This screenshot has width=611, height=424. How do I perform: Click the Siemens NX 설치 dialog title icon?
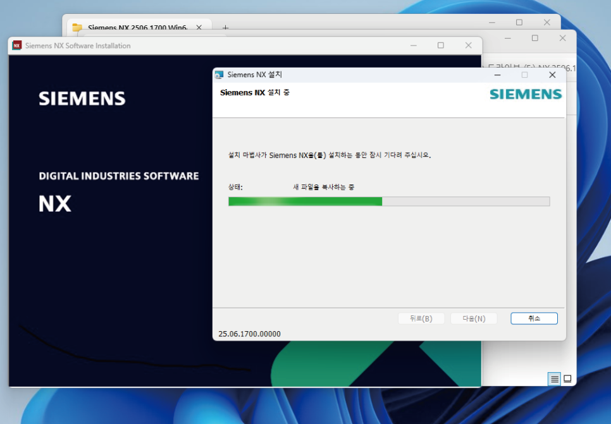(219, 75)
